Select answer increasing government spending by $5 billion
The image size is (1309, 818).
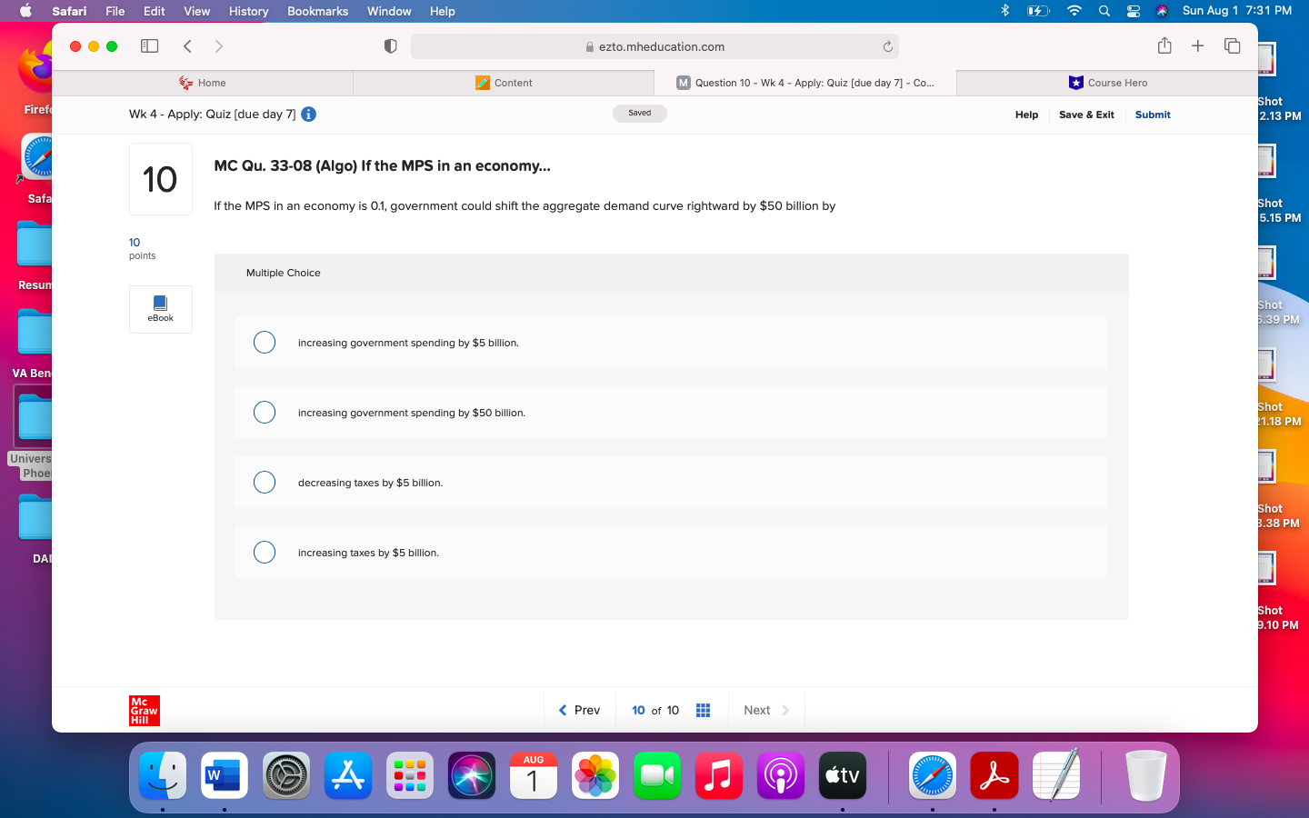click(265, 342)
